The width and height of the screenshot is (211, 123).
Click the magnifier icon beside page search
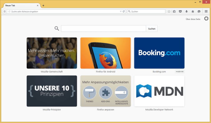(x=57, y=28)
